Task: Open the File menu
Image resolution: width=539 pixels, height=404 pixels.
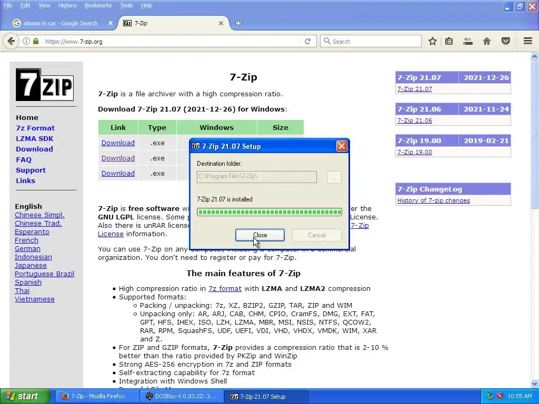Action: pyautogui.click(x=8, y=5)
